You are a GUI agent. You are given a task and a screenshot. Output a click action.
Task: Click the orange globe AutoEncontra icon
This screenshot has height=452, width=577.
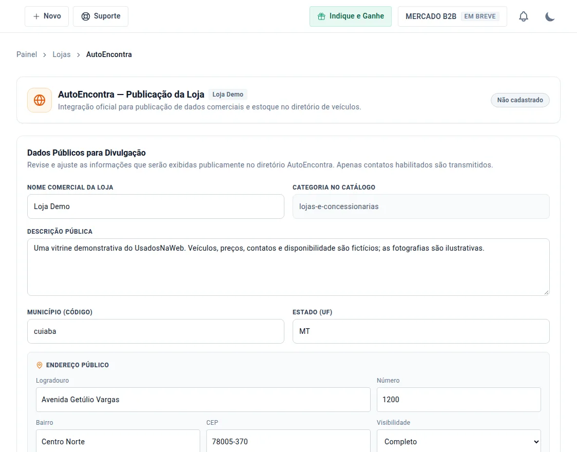(40, 100)
